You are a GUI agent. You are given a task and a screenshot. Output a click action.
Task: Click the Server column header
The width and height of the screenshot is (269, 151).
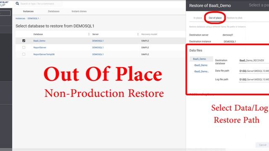(95, 34)
